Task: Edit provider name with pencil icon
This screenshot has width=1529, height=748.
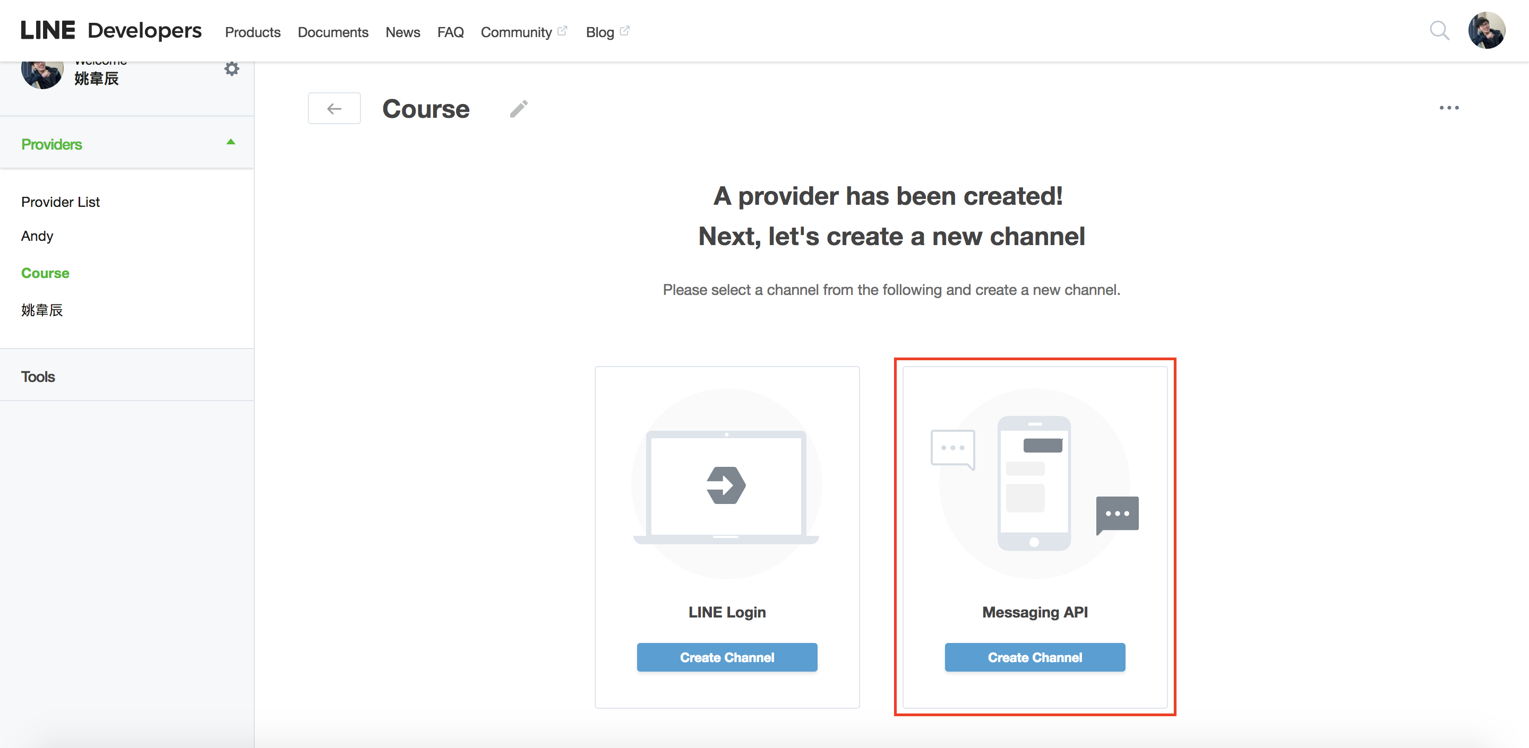Action: (x=518, y=109)
